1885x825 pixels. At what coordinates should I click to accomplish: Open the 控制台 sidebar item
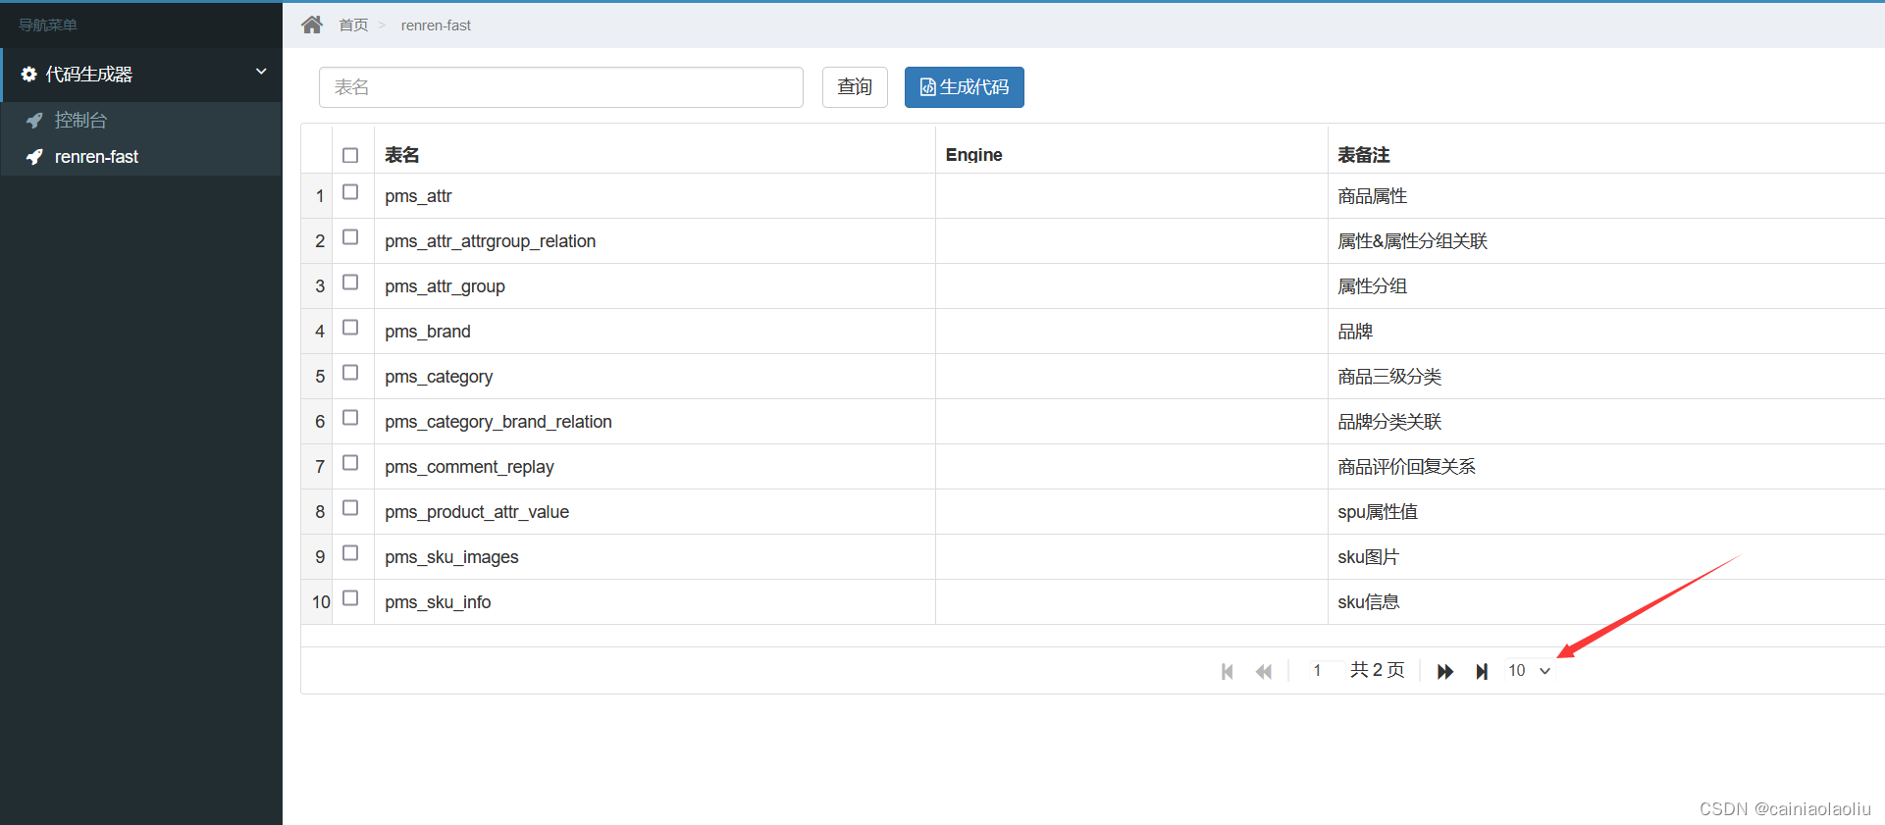141,120
